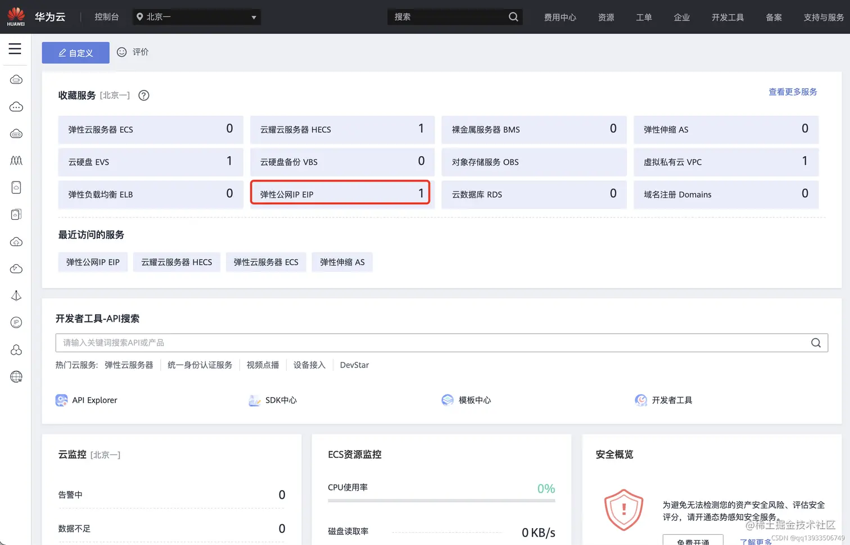Expand the 北京一 region dropdown
This screenshot has height=545, width=850.
point(197,17)
